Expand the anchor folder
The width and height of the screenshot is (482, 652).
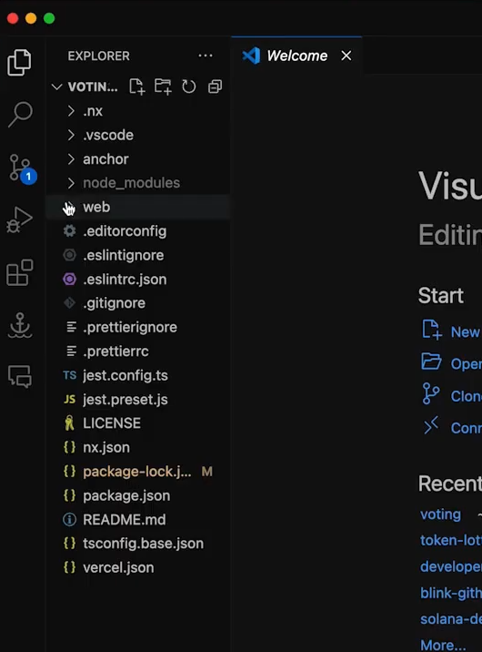[x=137, y=159]
